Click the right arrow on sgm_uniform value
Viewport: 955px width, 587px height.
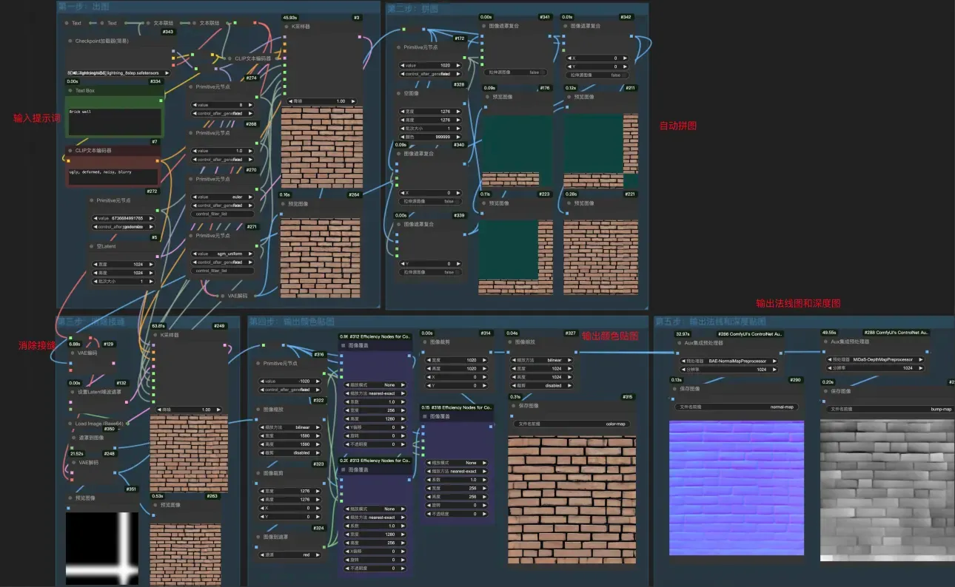point(250,254)
